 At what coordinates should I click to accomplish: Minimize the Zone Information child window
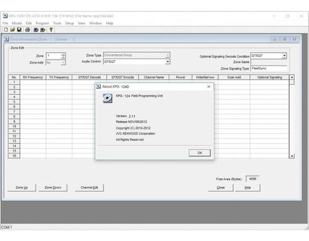coord(275,39)
